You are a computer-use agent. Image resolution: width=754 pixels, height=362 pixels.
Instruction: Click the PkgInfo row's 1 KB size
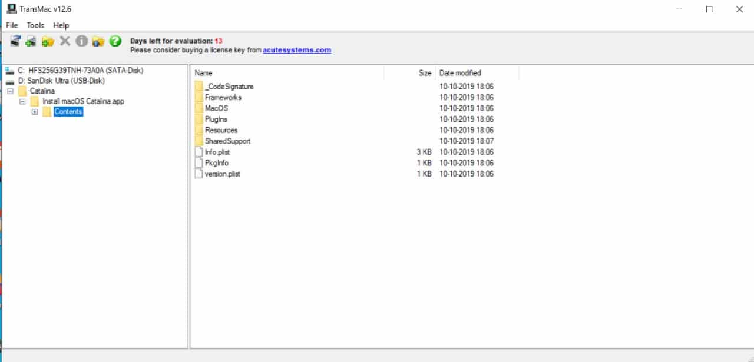(x=424, y=163)
